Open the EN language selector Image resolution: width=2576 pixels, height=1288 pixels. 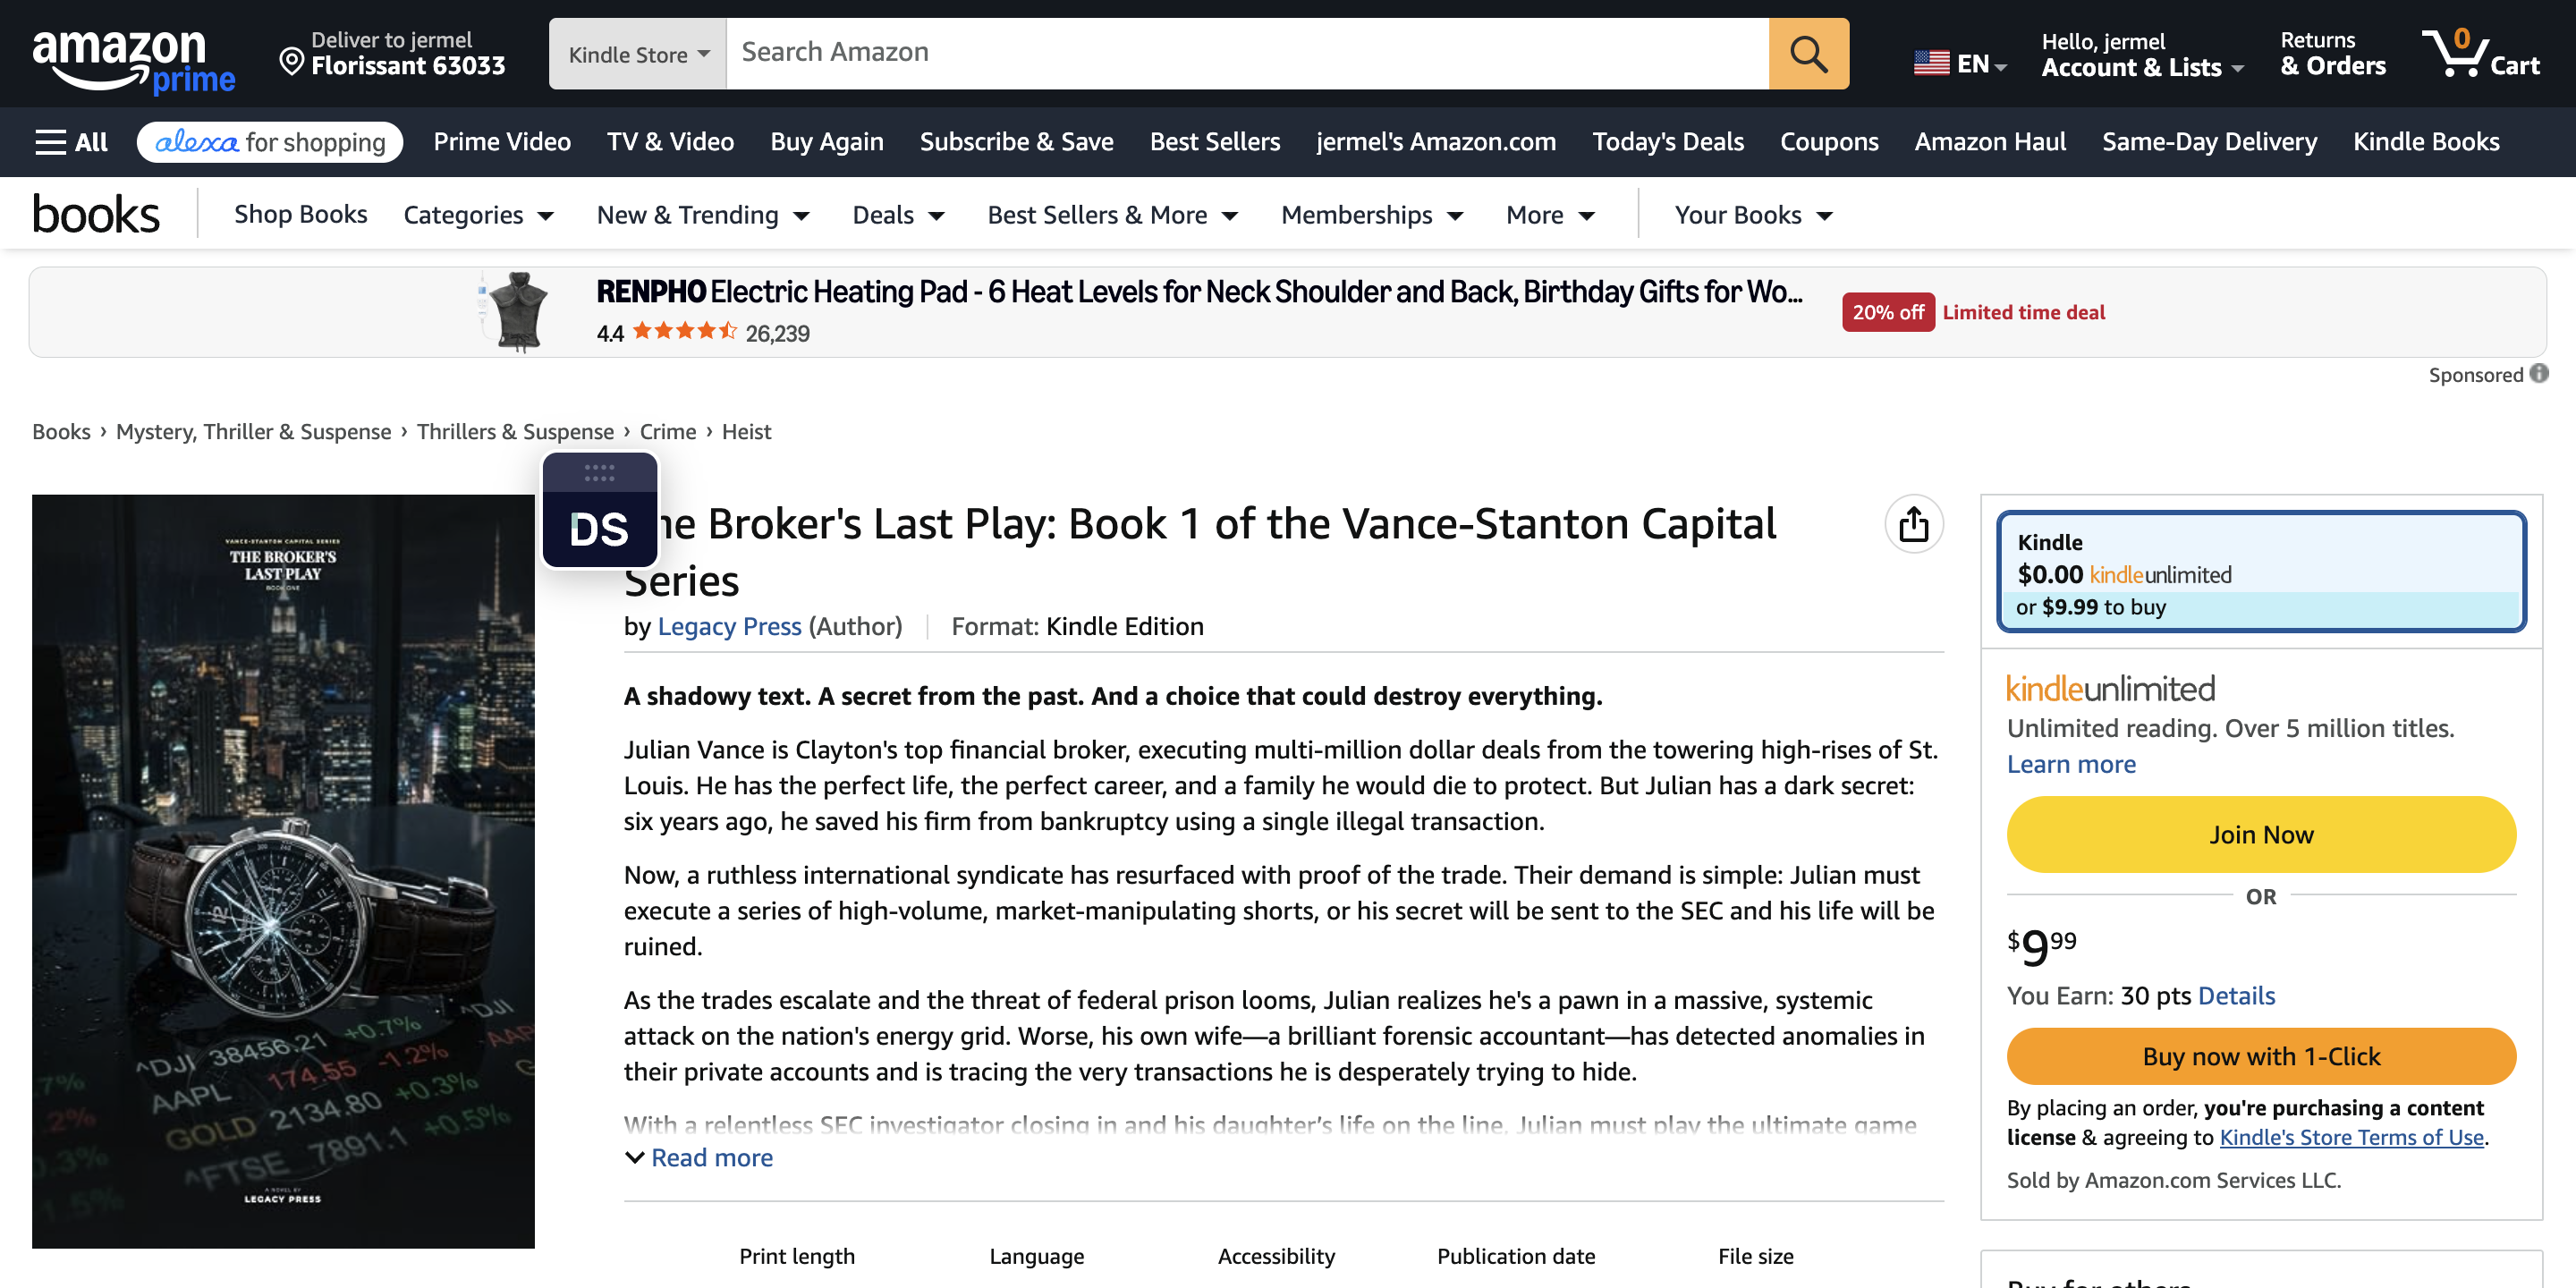coord(1960,64)
